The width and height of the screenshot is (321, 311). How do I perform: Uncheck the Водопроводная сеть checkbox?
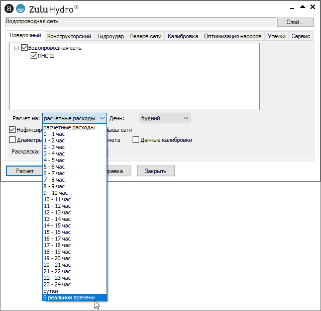(24, 48)
